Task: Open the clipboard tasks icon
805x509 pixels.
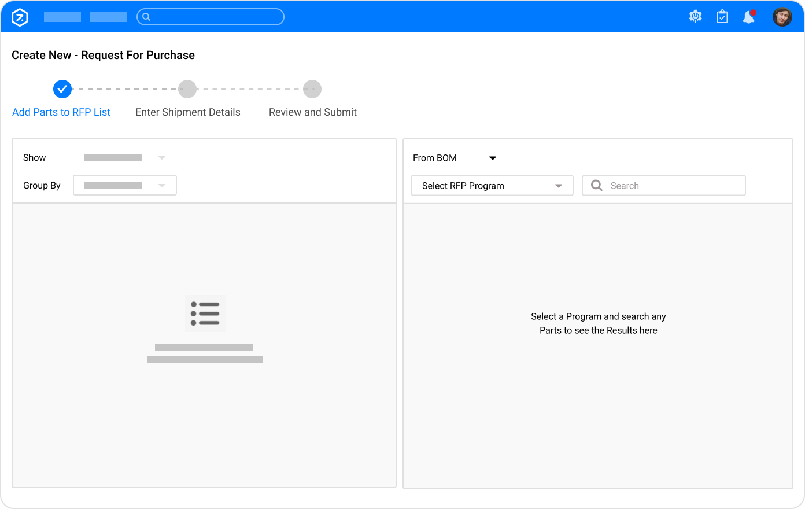Action: point(722,17)
